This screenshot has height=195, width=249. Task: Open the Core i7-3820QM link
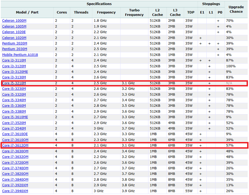point(15,174)
